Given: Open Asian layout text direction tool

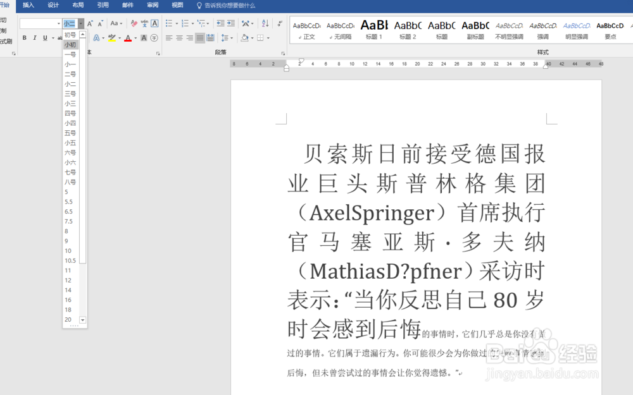Looking at the screenshot, I should (246, 23).
